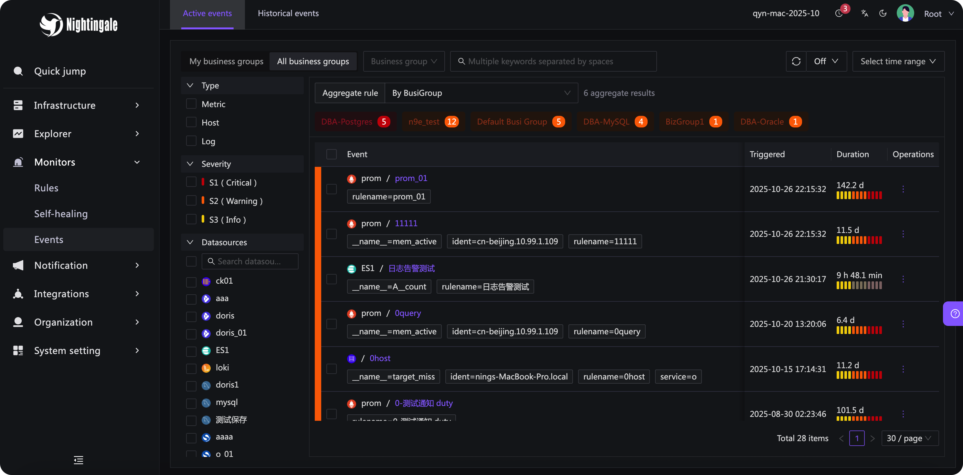Collapse the sidebar using the bottom-left icon

click(x=78, y=460)
